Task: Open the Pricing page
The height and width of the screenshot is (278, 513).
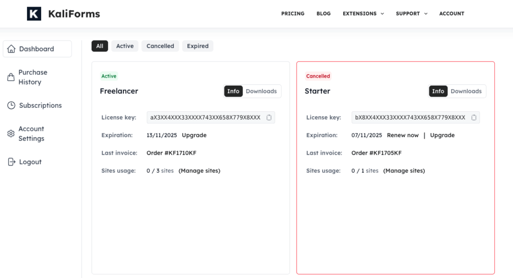Action: click(x=293, y=14)
